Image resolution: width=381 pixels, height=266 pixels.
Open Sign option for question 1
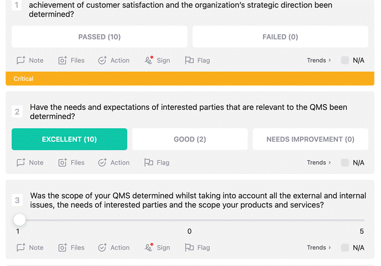pos(157,60)
